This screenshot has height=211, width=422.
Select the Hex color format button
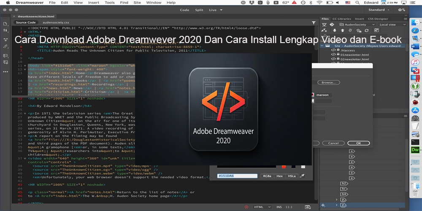tap(280, 176)
